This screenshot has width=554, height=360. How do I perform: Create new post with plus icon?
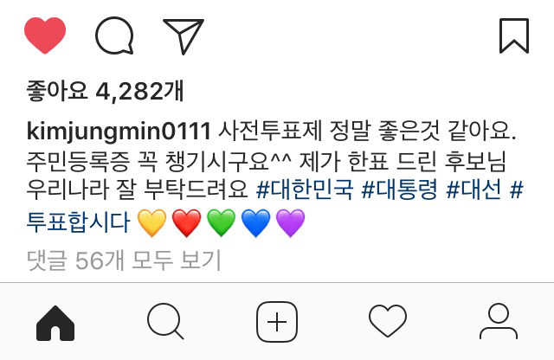tap(277, 322)
